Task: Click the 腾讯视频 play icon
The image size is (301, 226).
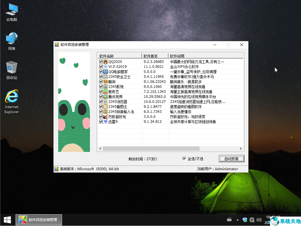Action: pyautogui.click(x=106, y=97)
